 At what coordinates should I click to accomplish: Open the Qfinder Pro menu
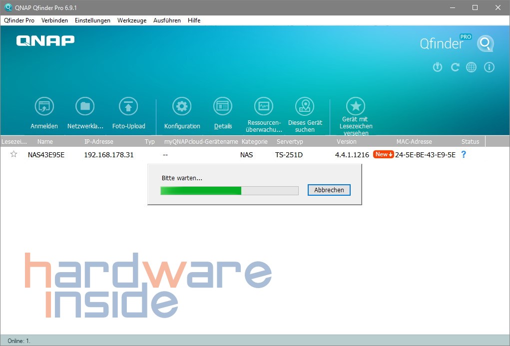[19, 20]
